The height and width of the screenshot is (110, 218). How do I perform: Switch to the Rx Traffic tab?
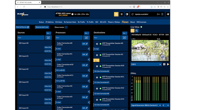(82, 22)
